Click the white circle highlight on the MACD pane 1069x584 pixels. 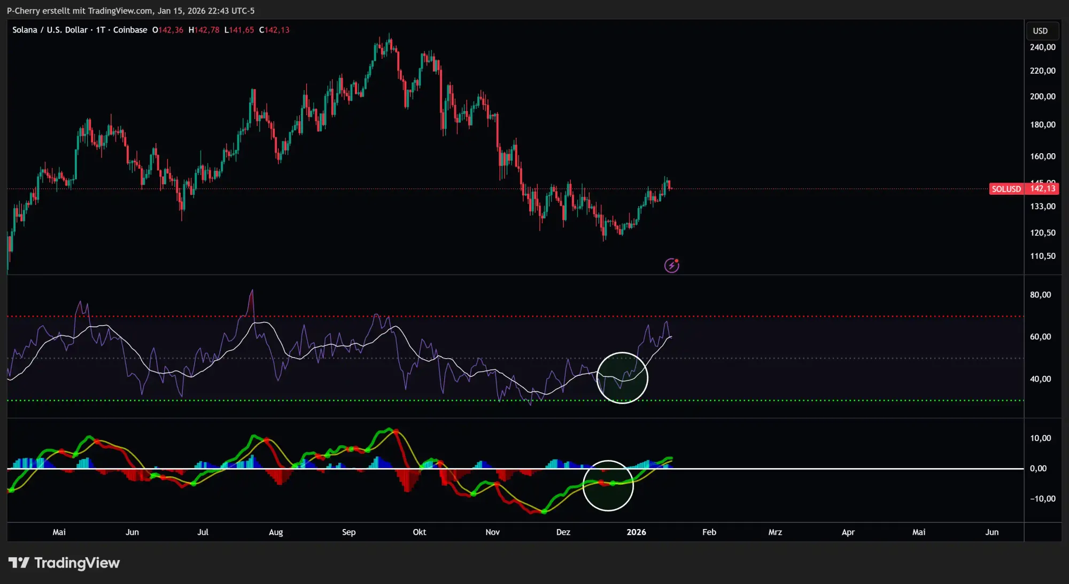point(608,486)
